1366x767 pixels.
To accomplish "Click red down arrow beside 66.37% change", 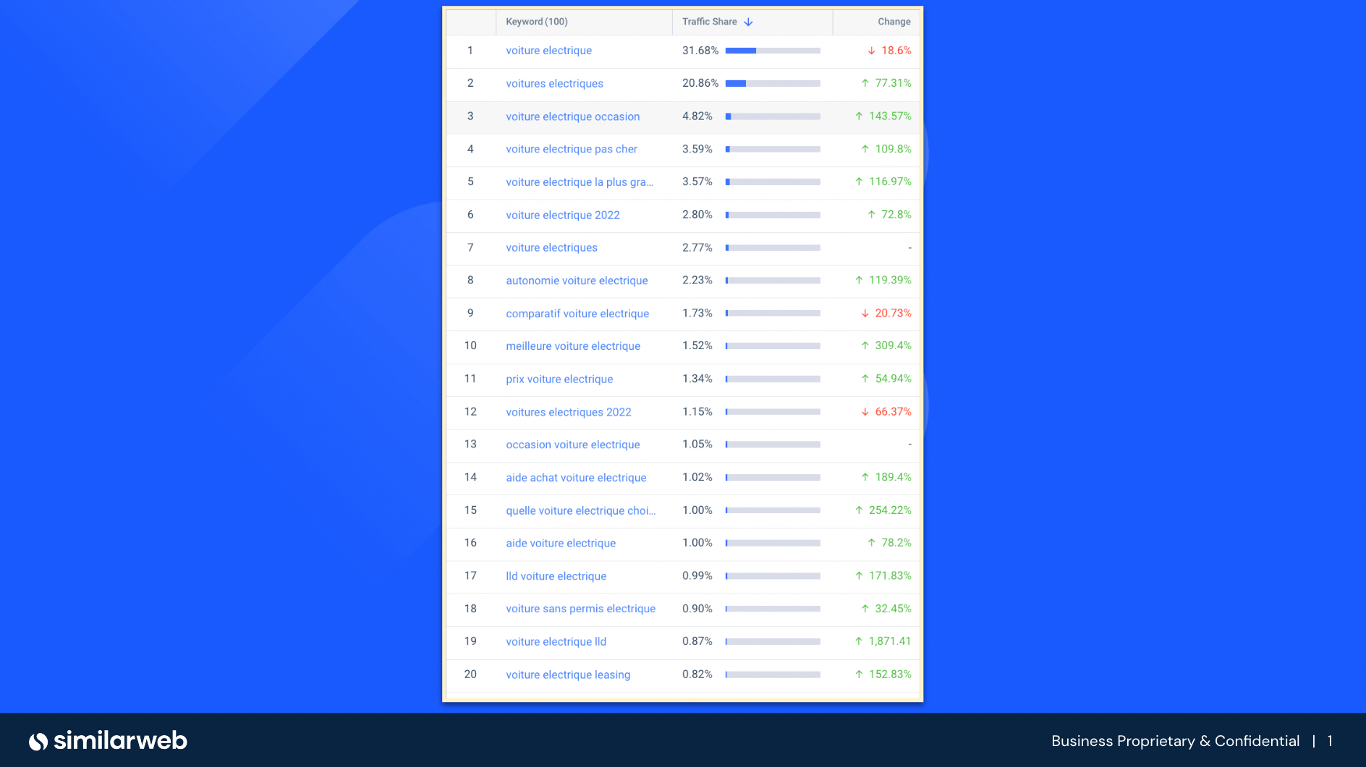I will [865, 412].
